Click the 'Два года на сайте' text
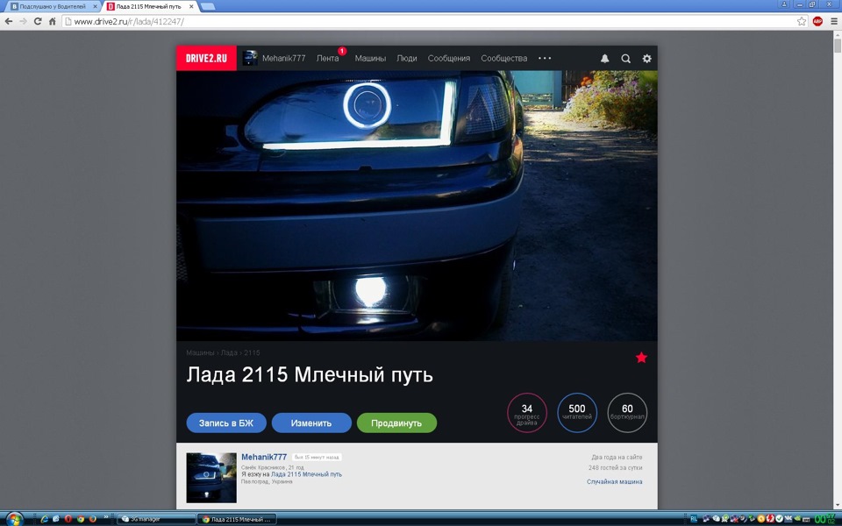Viewport: 842px width, 526px height. pos(617,458)
